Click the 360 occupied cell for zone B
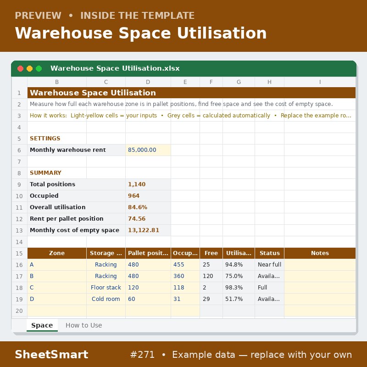The width and height of the screenshot is (367, 367). click(x=185, y=276)
